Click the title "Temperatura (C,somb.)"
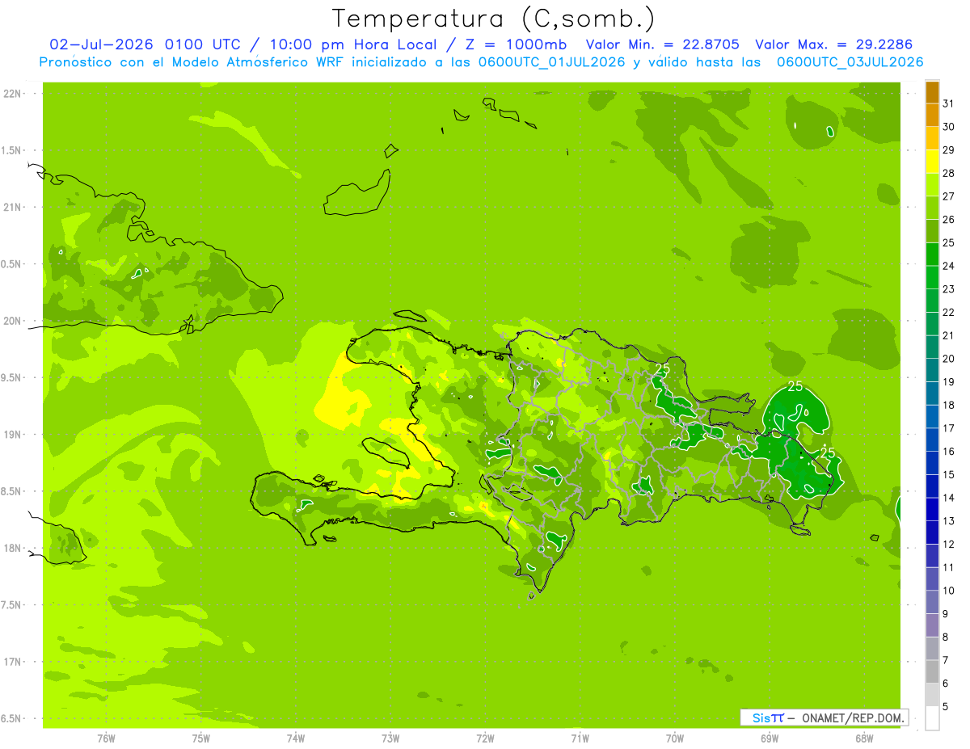Screen dimensions: 970x749 tap(493, 19)
